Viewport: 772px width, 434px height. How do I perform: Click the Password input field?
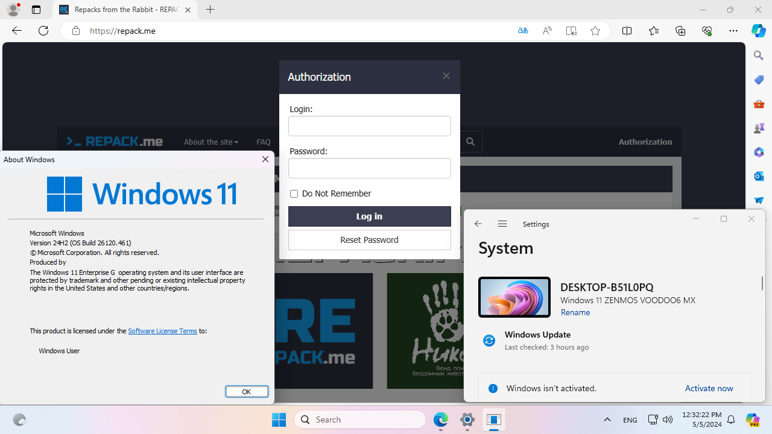(370, 168)
